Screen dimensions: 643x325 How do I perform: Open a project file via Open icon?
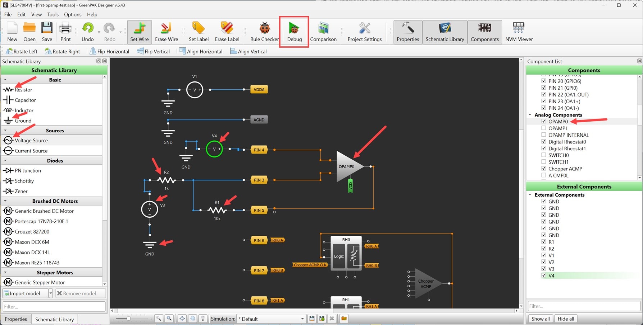coord(29,32)
